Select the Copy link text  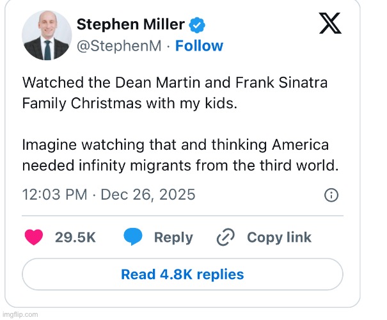click(279, 237)
